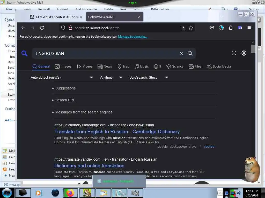
Task: Reload the page with the refresh icon
Action: click(42, 28)
